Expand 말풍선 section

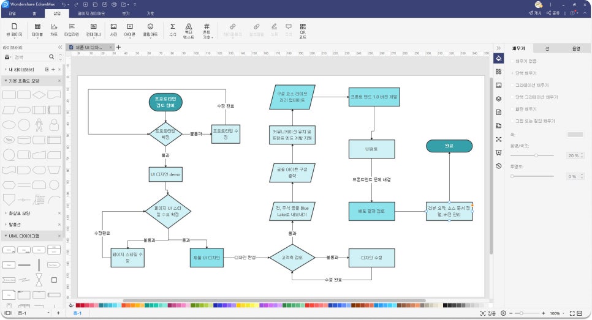[6, 225]
